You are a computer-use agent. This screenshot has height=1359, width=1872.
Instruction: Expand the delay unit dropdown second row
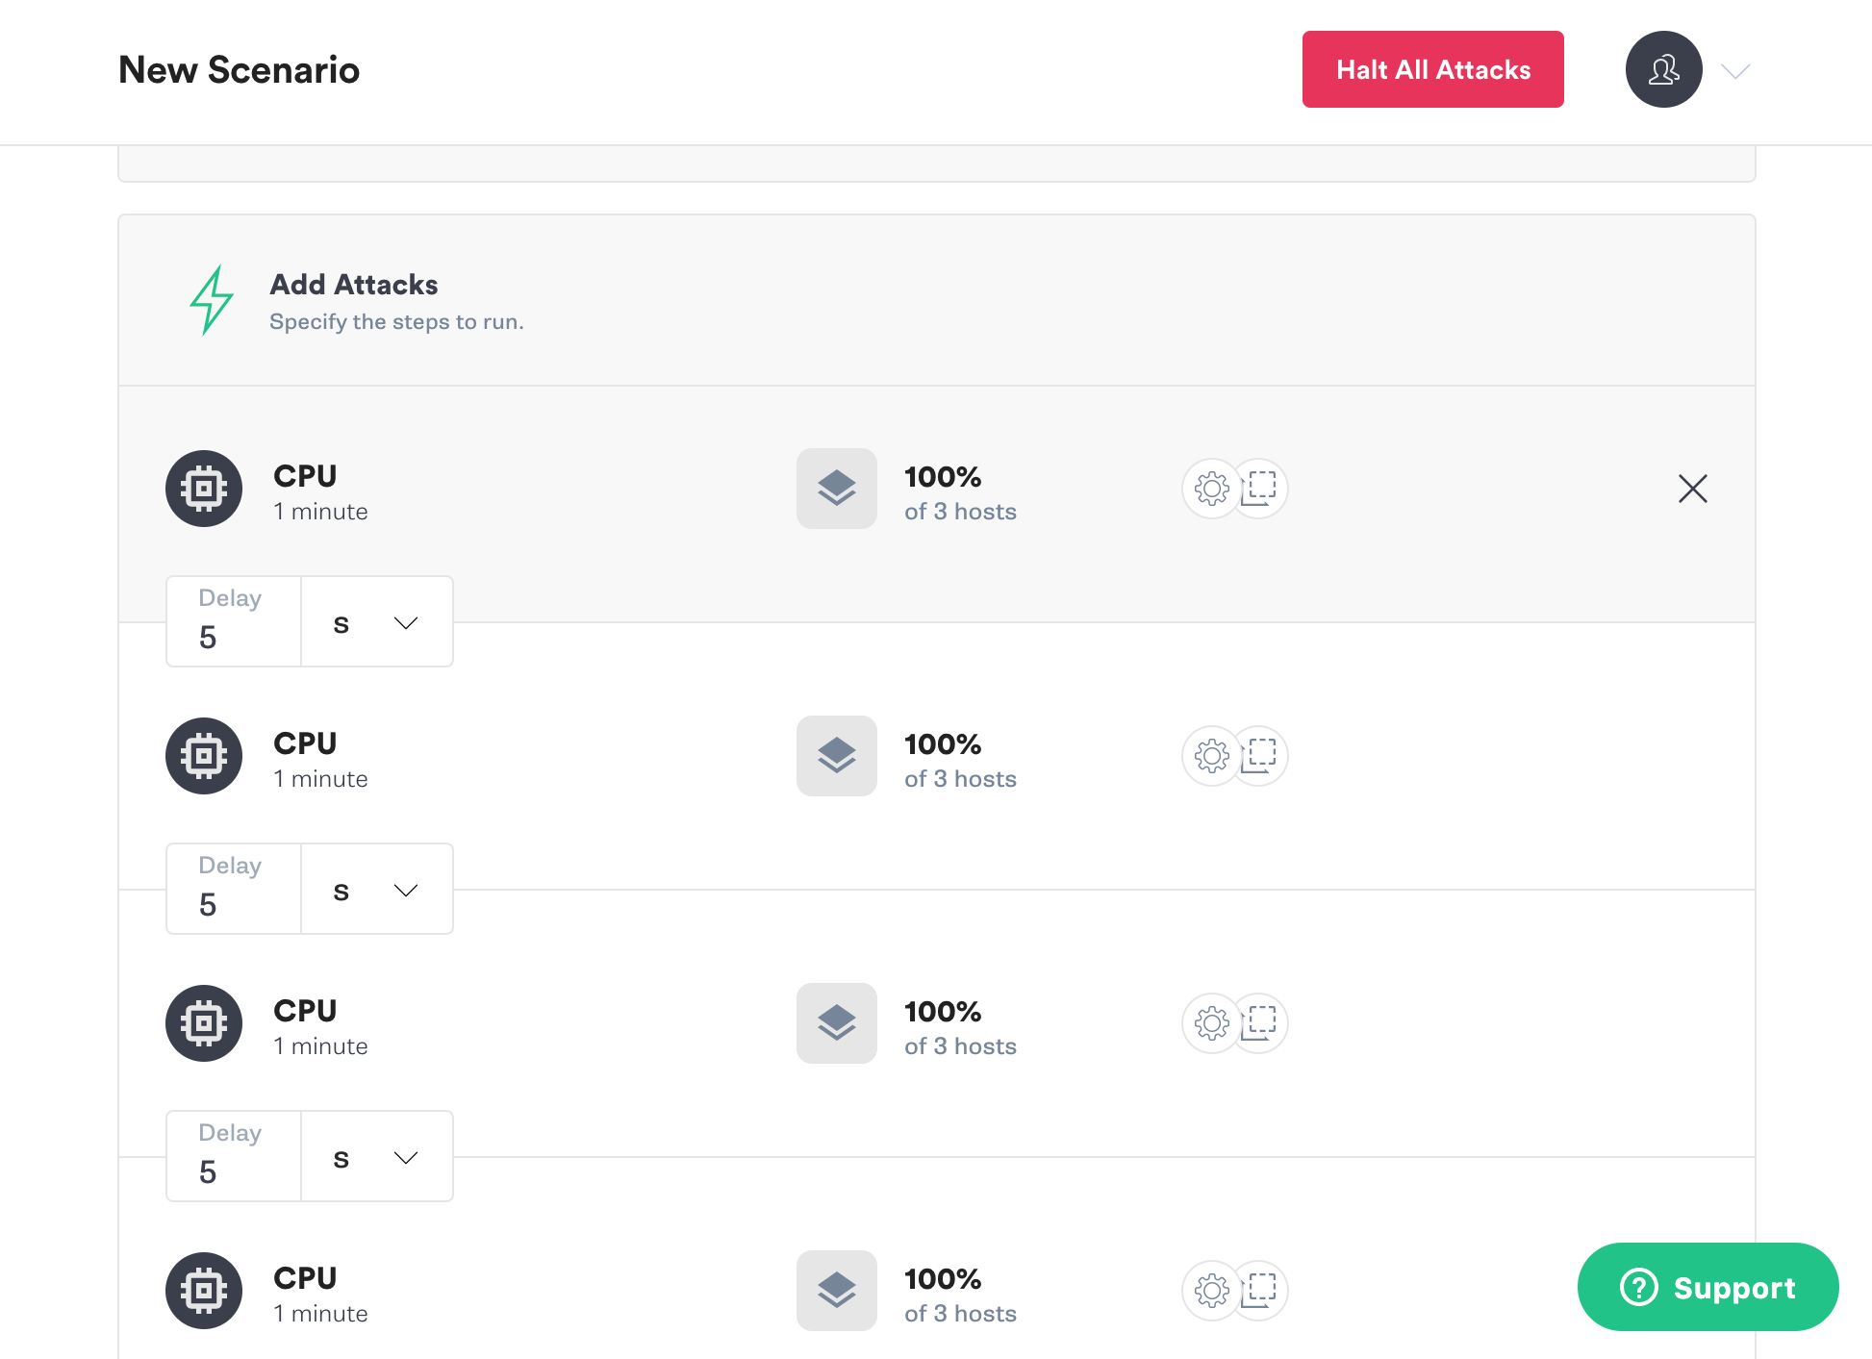click(x=375, y=888)
